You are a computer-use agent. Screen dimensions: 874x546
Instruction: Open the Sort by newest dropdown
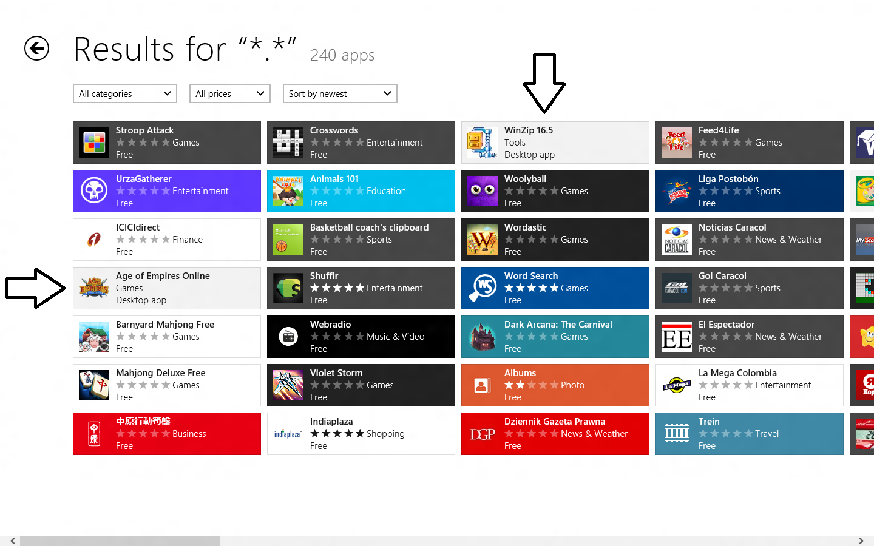tap(340, 93)
